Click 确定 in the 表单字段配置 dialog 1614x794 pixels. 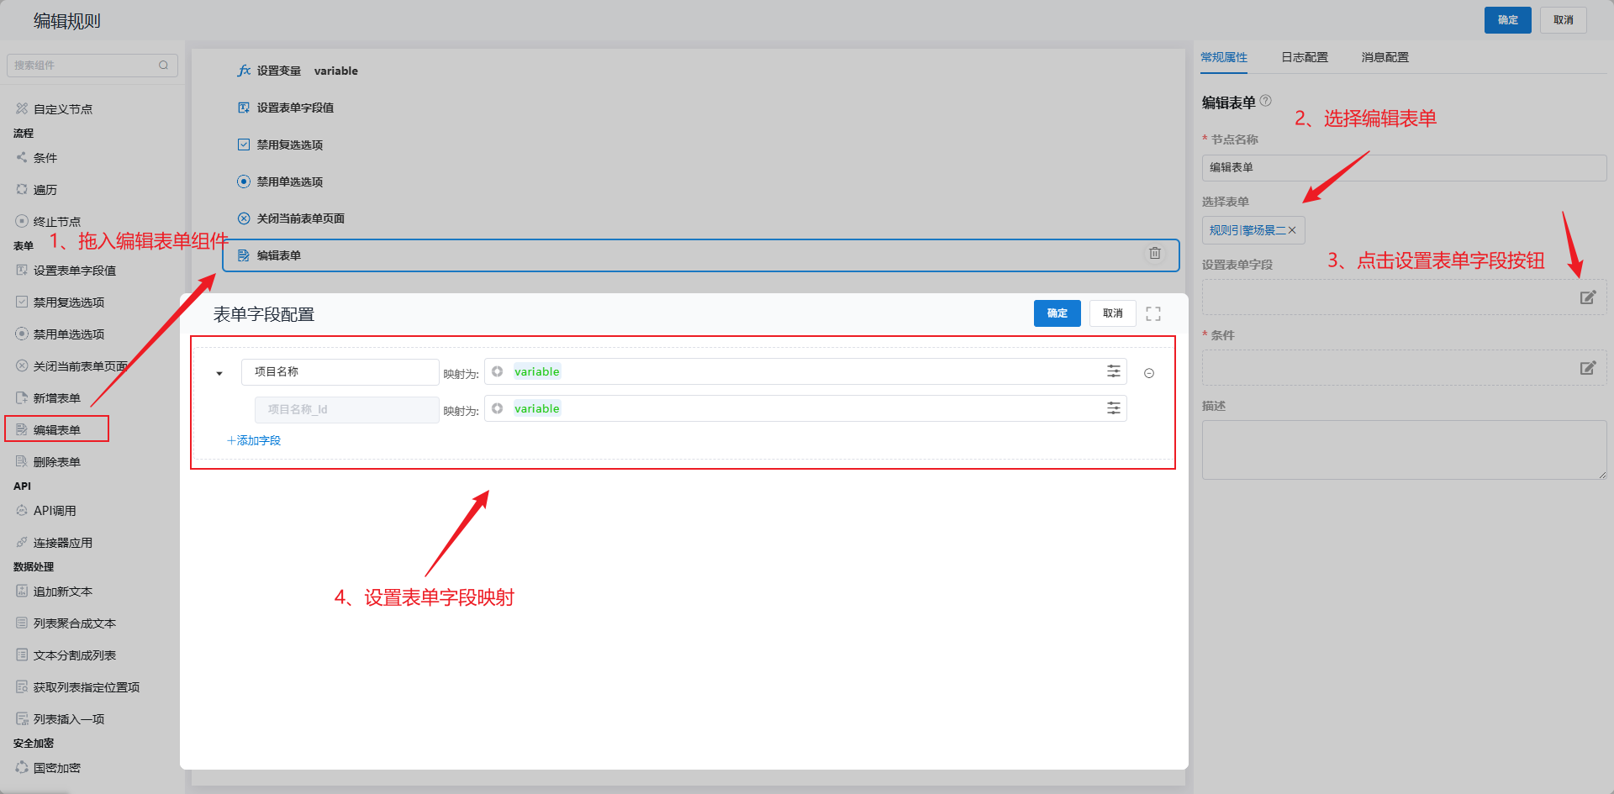pos(1057,313)
